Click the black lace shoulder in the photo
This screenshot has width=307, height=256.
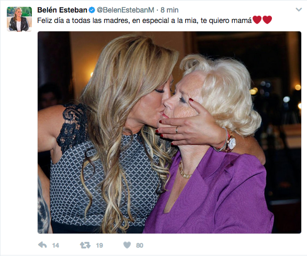[73, 125]
